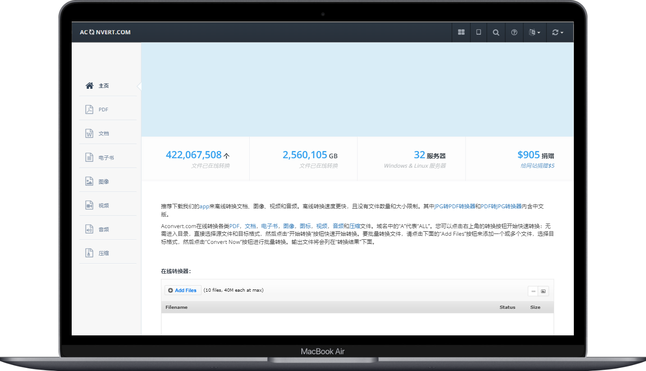The image size is (646, 371).
Task: Click the Add Files button
Action: 183,290
